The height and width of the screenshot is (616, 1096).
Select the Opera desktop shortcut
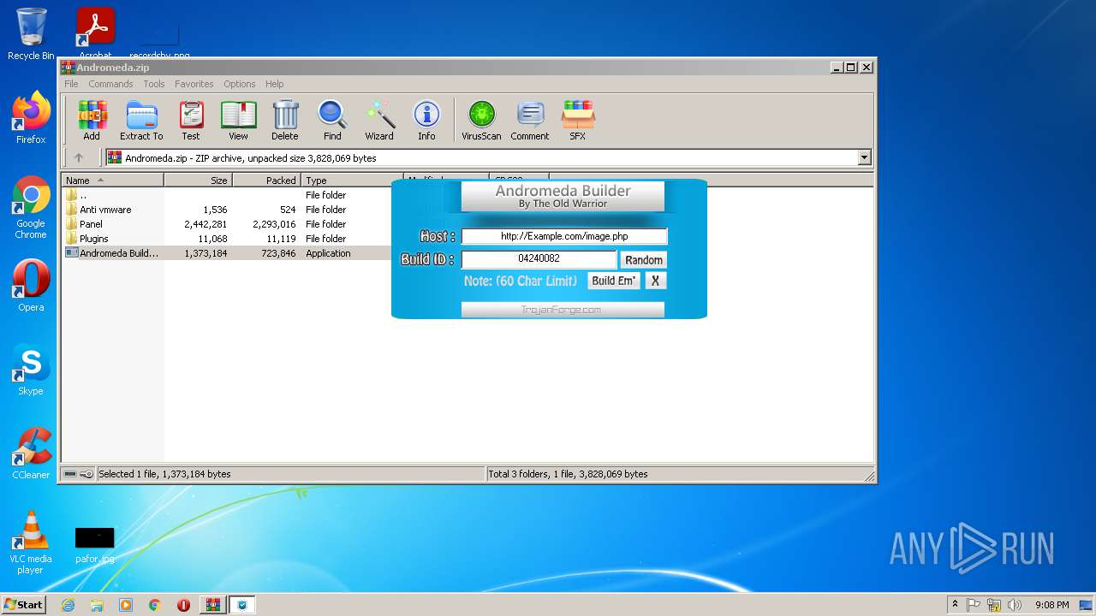31,286
